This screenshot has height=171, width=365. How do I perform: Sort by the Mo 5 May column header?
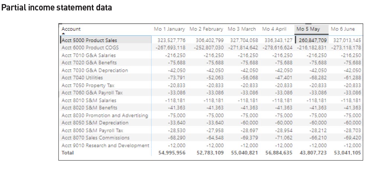tap(308, 29)
